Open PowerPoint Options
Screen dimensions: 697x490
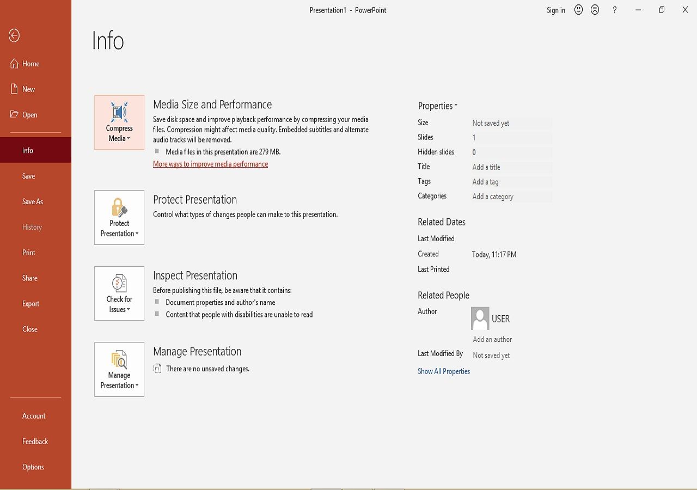(x=35, y=467)
